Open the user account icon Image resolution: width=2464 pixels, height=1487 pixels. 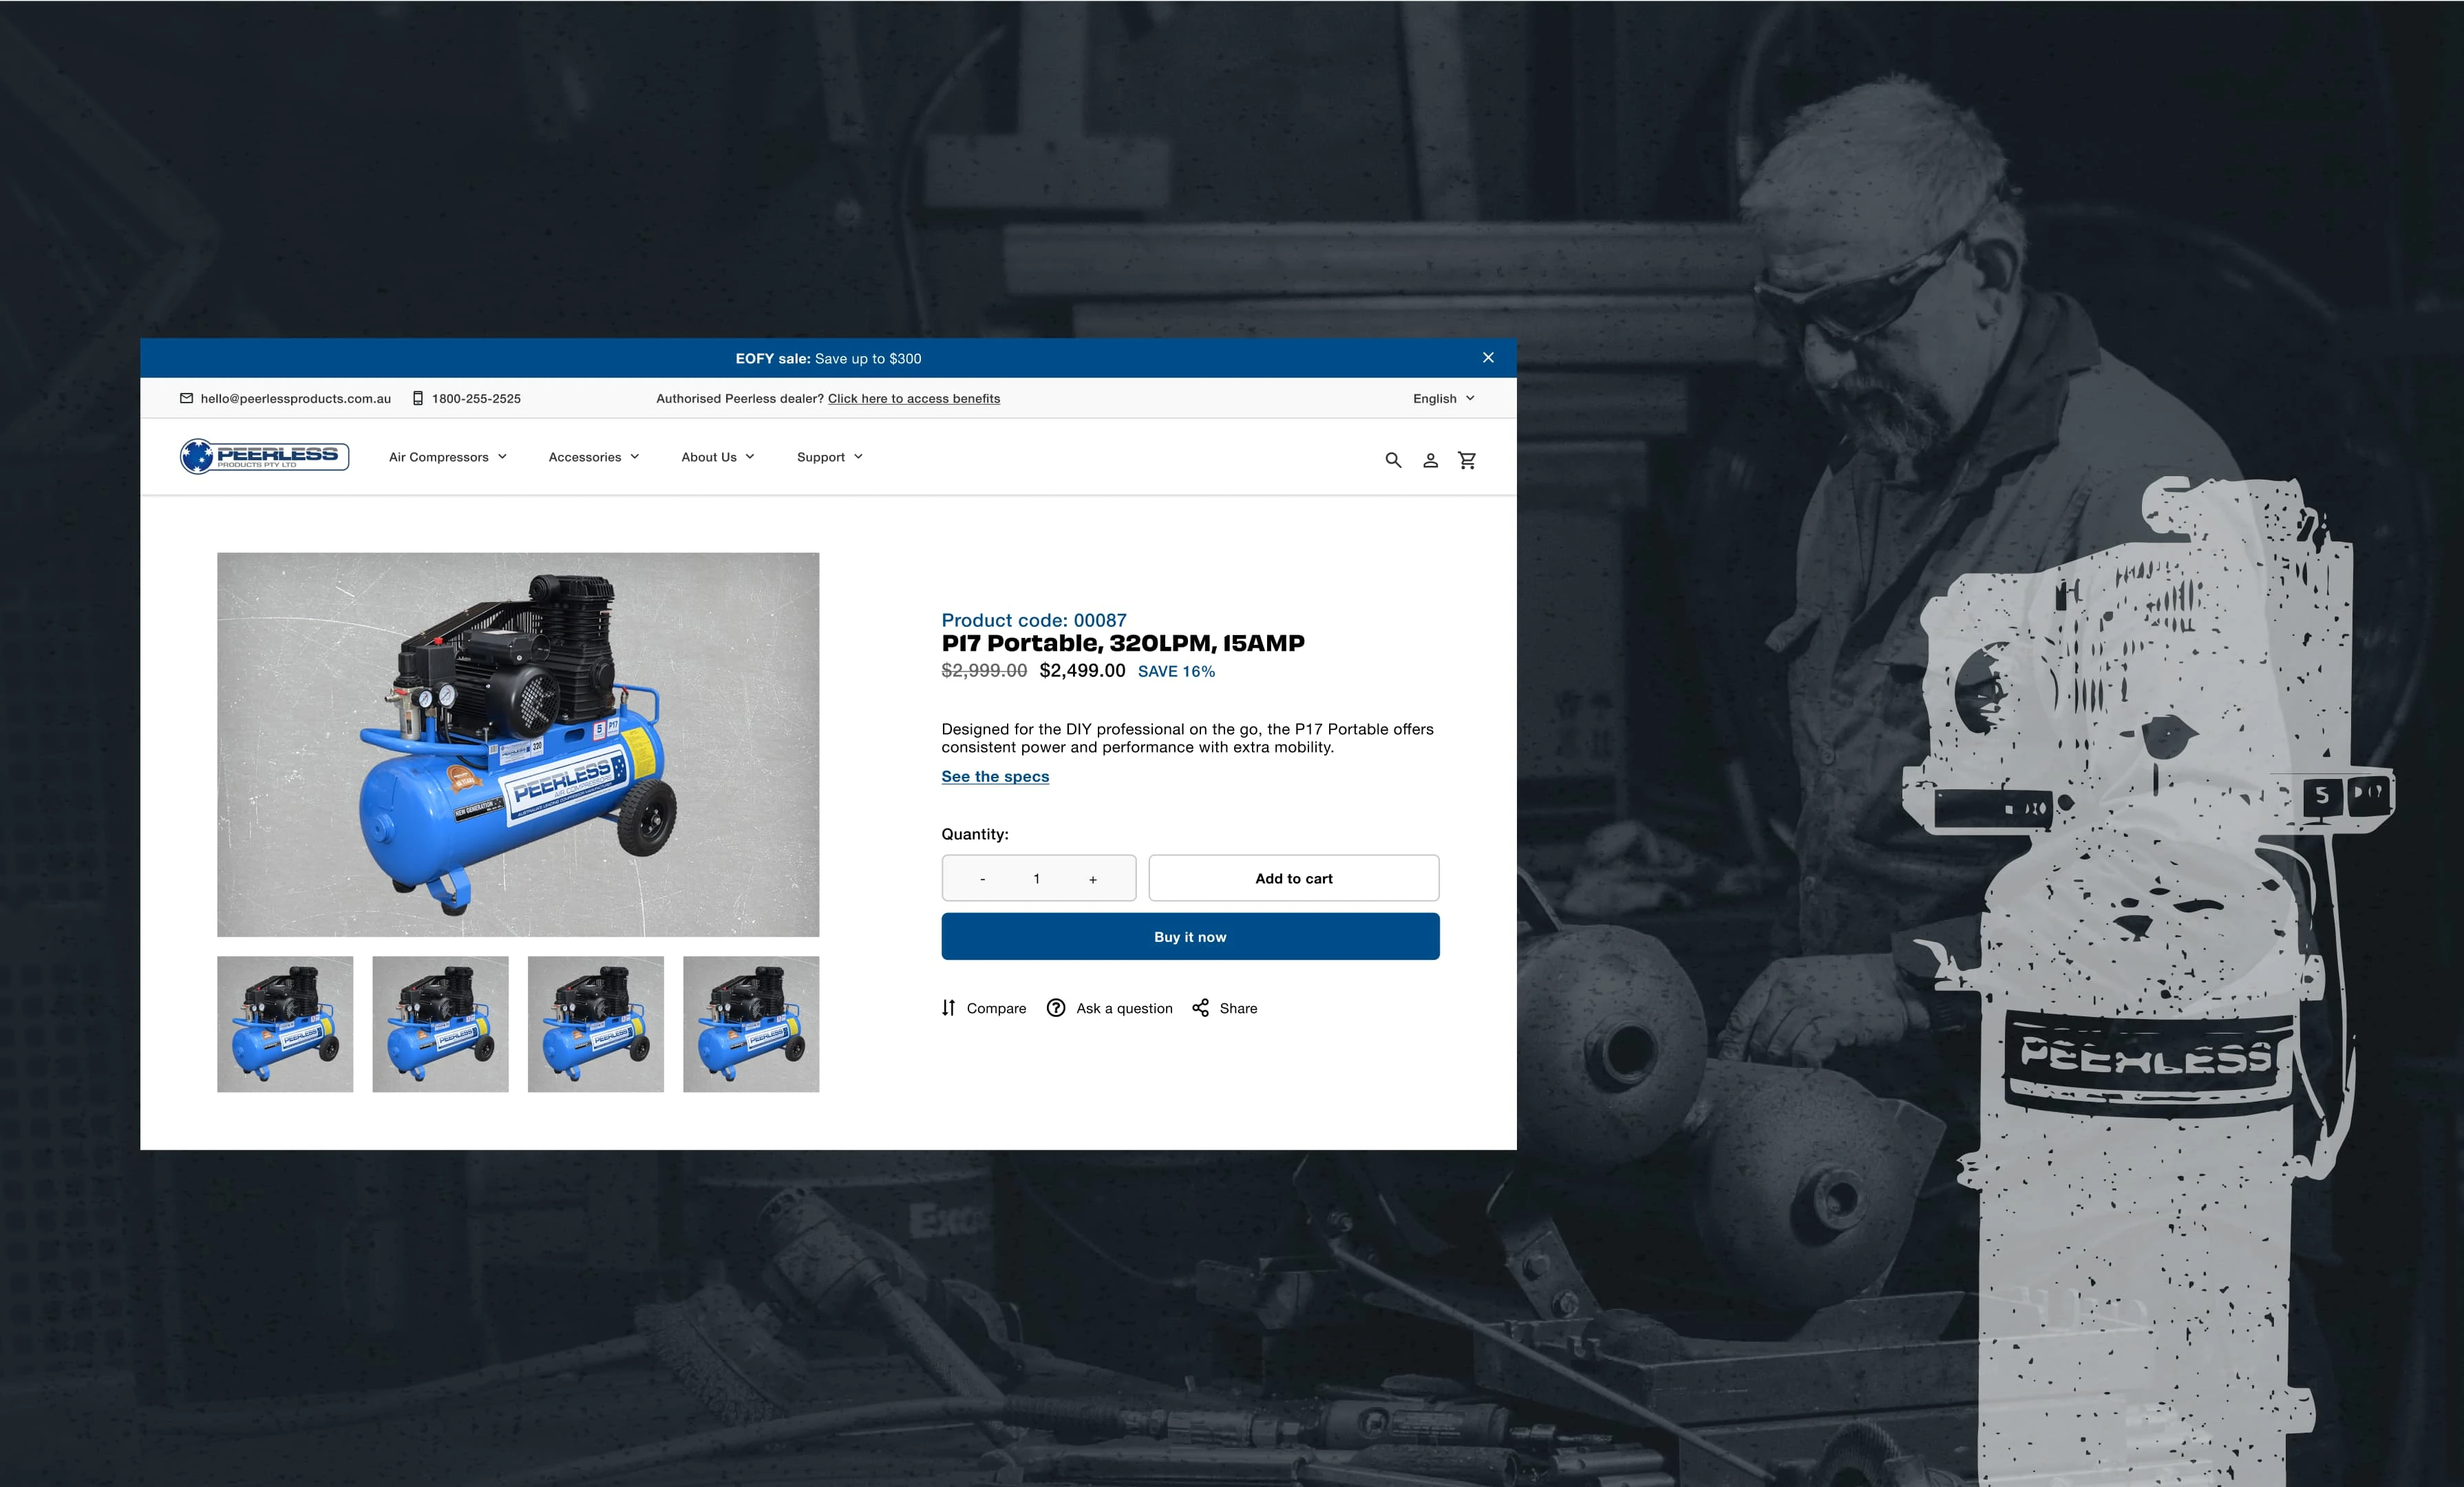[1430, 460]
